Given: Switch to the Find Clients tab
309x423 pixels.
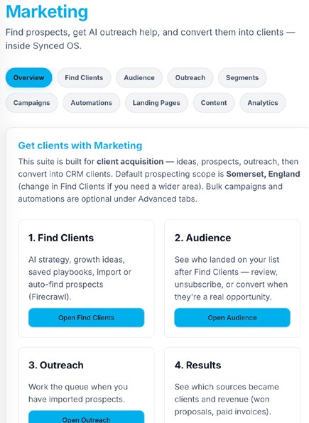Looking at the screenshot, I should click(x=84, y=77).
